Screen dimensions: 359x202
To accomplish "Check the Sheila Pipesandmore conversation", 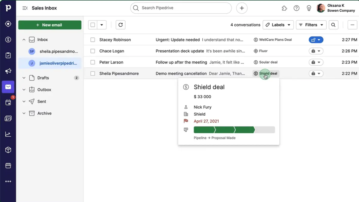I will click(x=93, y=74).
